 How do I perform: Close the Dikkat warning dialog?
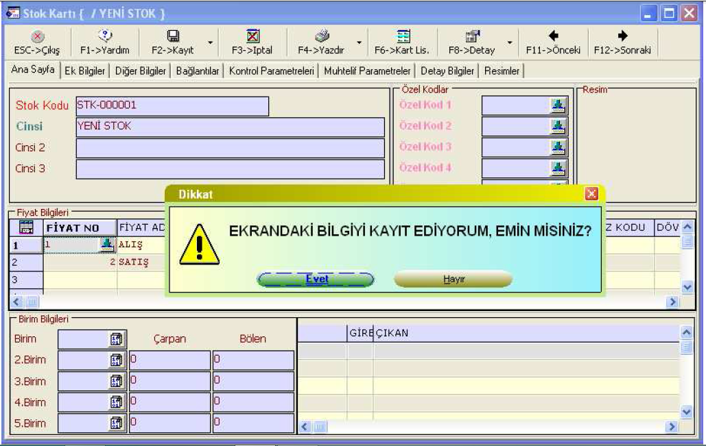[x=591, y=195]
